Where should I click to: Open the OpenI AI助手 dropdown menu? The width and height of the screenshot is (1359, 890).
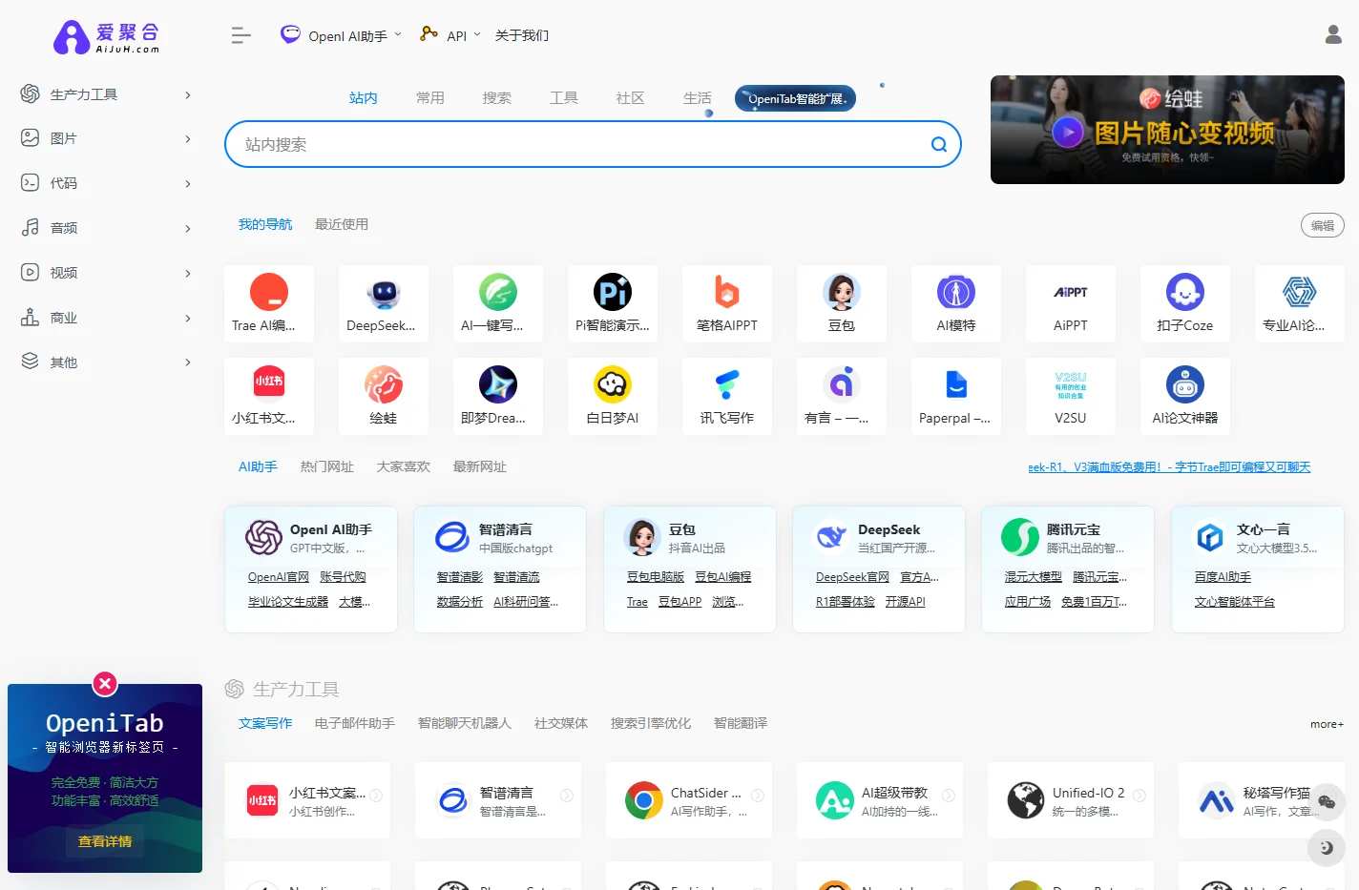tap(341, 35)
